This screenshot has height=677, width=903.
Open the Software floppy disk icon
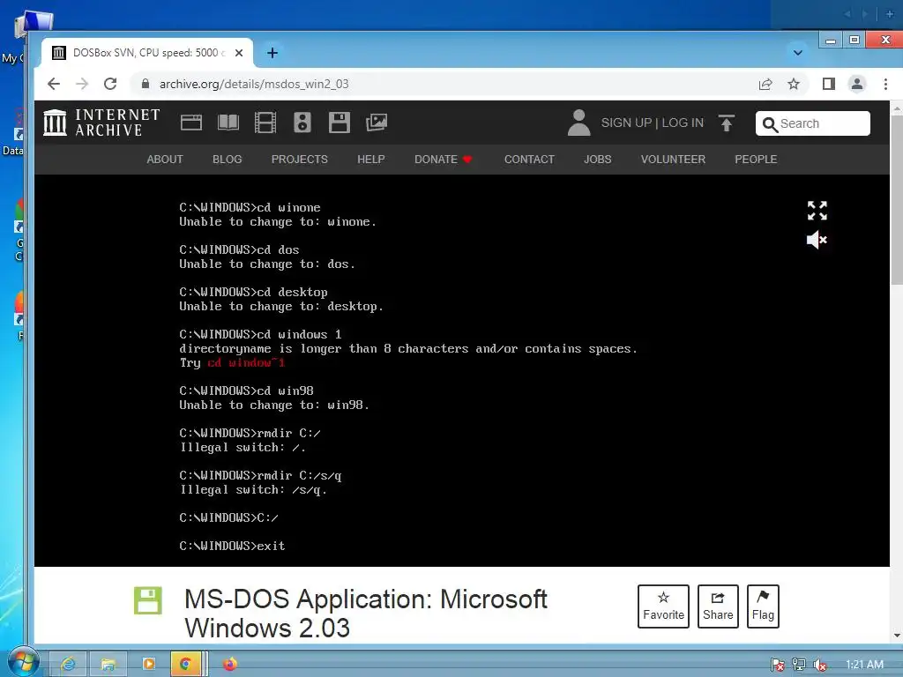340,123
